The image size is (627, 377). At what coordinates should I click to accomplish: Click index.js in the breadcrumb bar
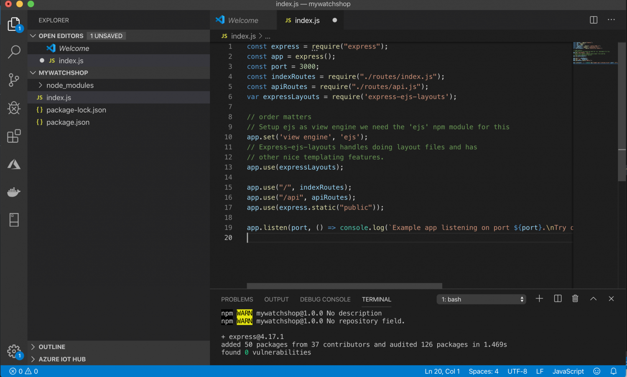[x=243, y=36]
